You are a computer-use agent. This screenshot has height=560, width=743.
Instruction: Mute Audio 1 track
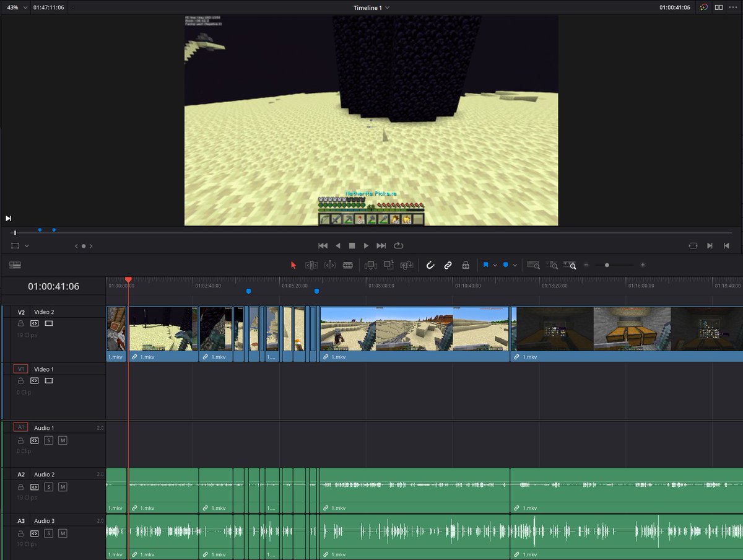(63, 440)
